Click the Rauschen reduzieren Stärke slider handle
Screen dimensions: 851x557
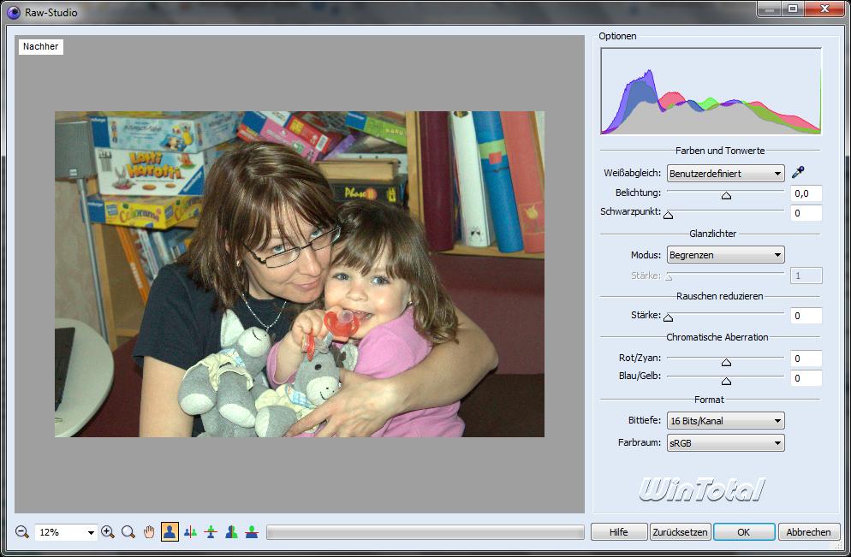tap(668, 317)
